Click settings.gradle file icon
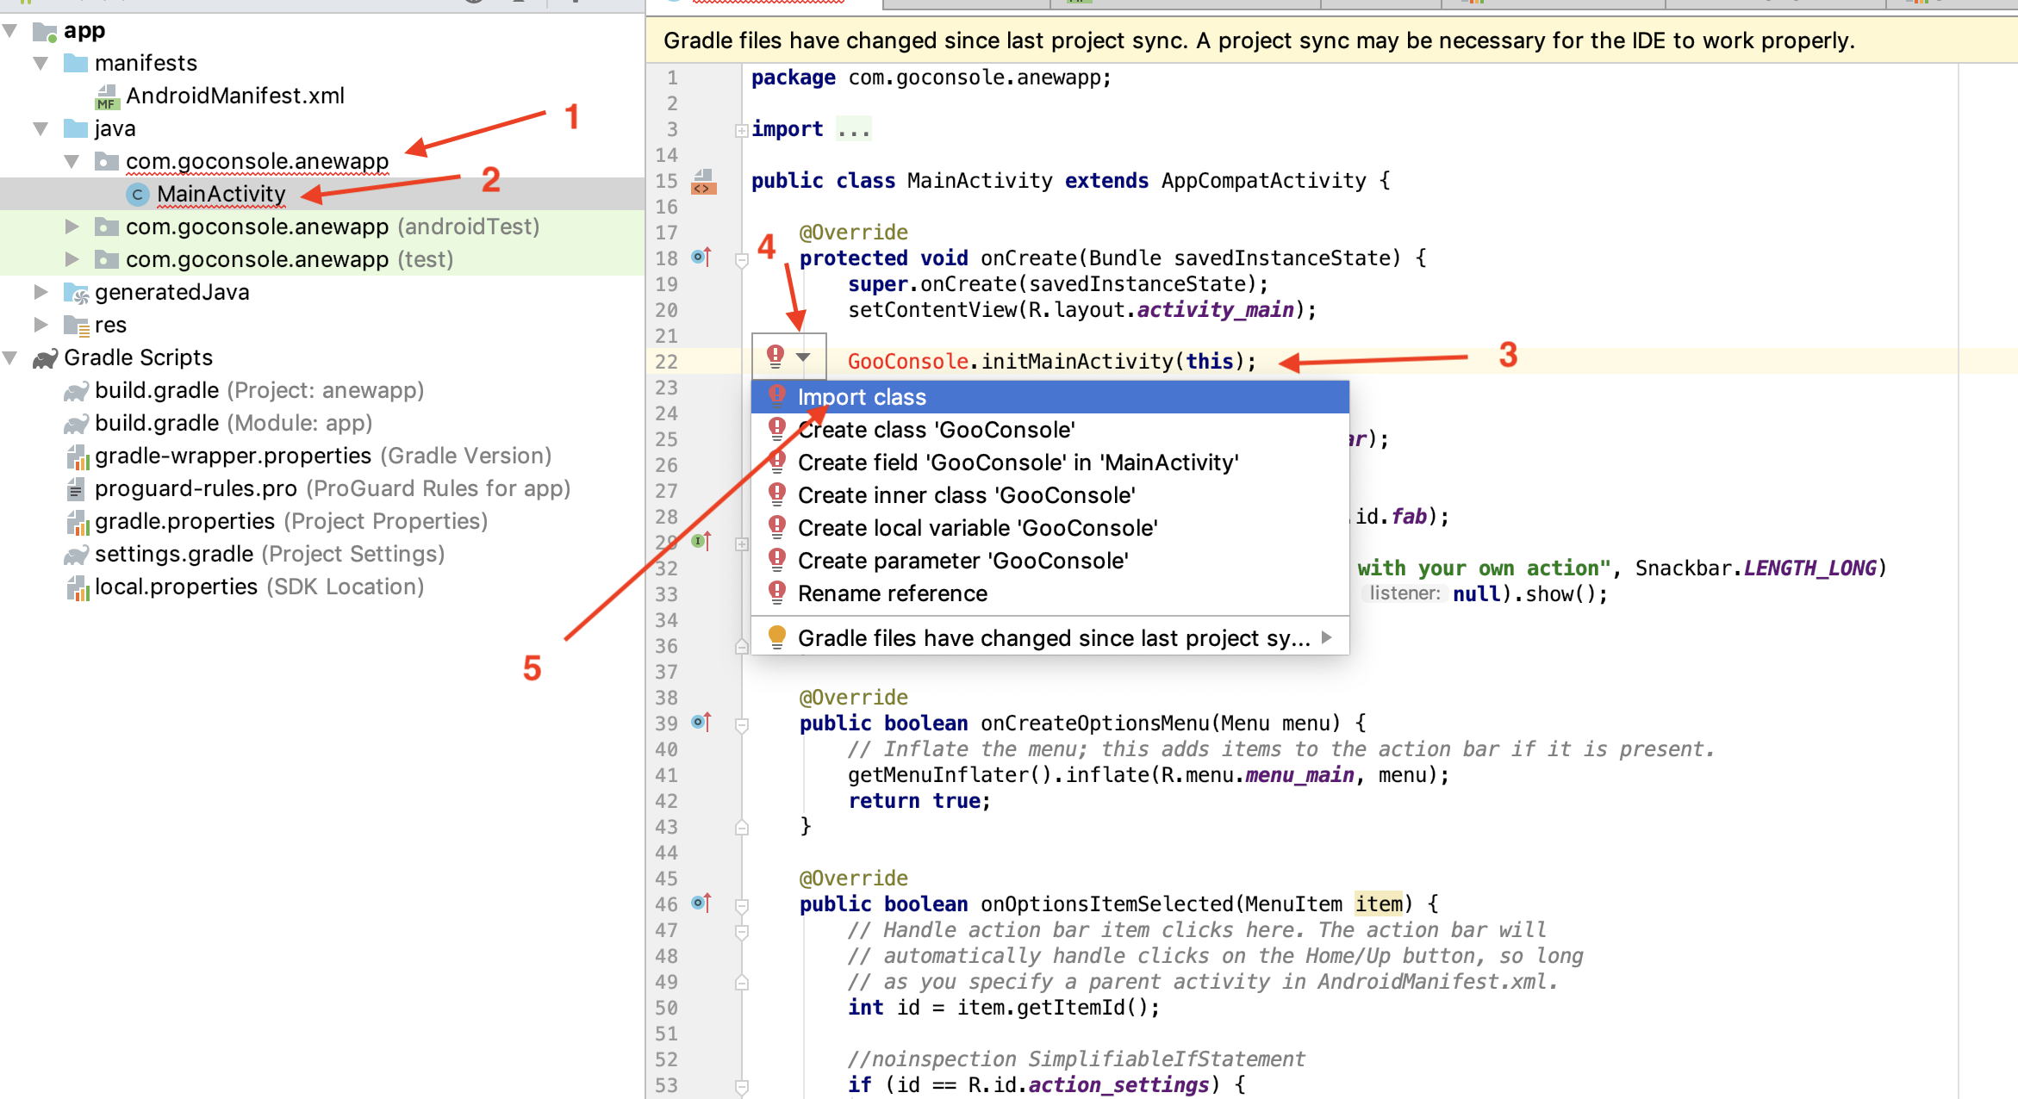The height and width of the screenshot is (1099, 2018). click(77, 555)
